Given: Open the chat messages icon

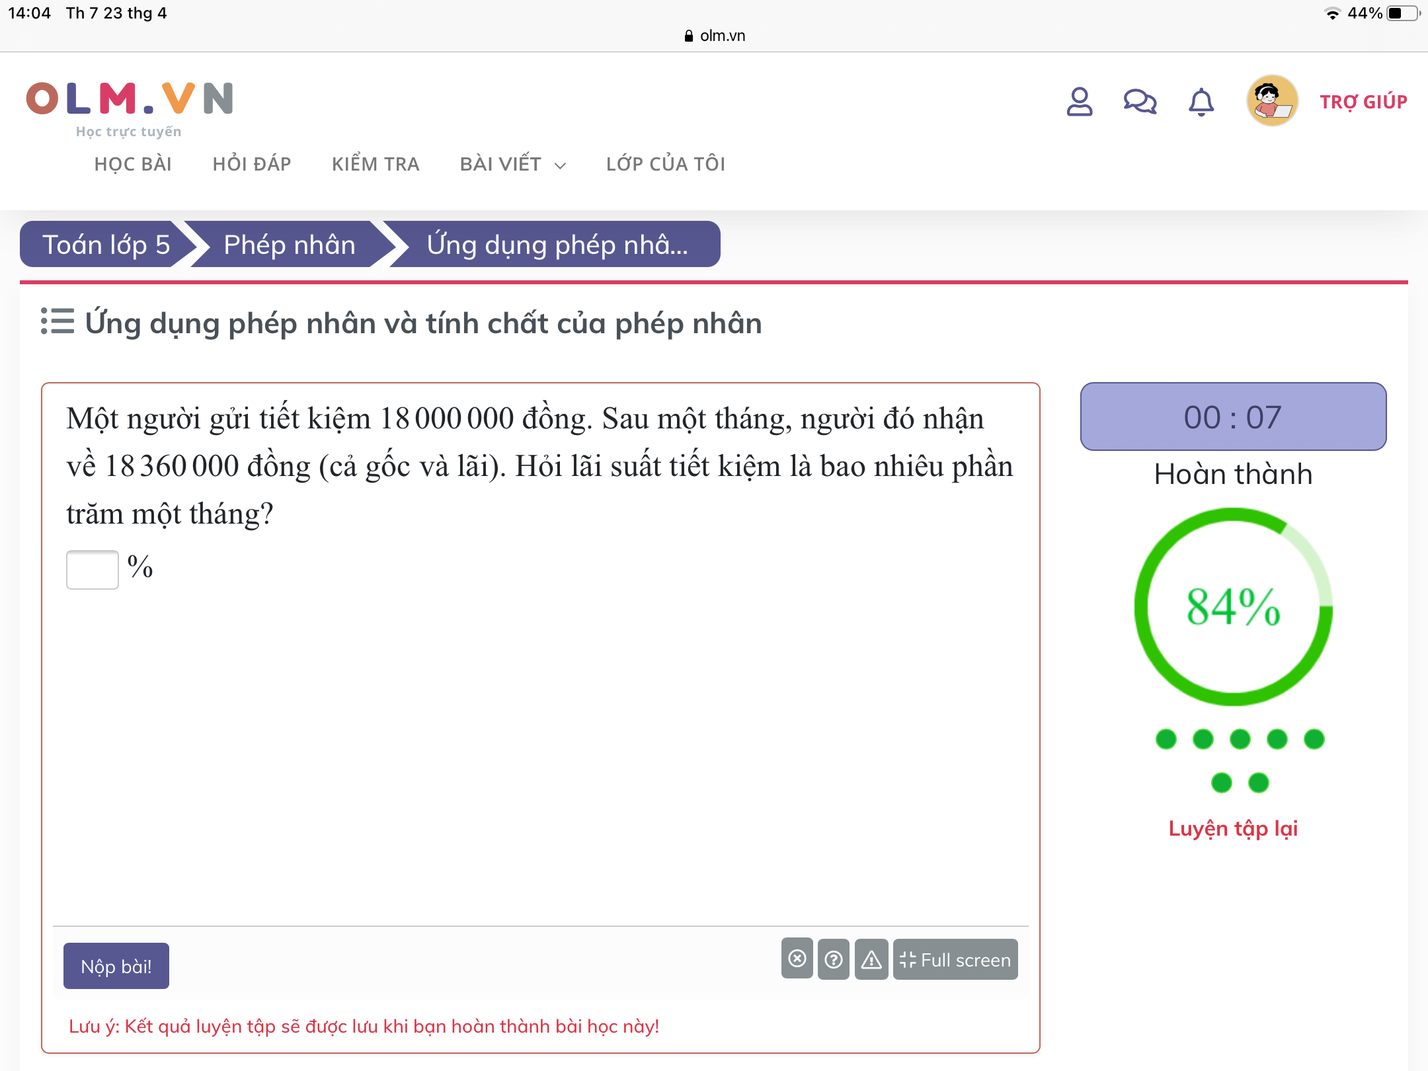Looking at the screenshot, I should tap(1140, 102).
